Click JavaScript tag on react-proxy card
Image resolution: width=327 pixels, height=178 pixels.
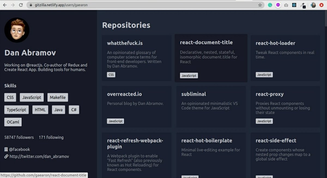coord(264,121)
